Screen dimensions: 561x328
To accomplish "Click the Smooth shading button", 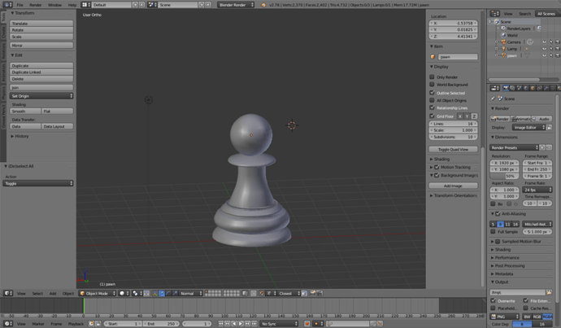I will [24, 111].
